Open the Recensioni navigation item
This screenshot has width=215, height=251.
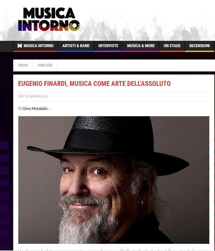click(199, 46)
